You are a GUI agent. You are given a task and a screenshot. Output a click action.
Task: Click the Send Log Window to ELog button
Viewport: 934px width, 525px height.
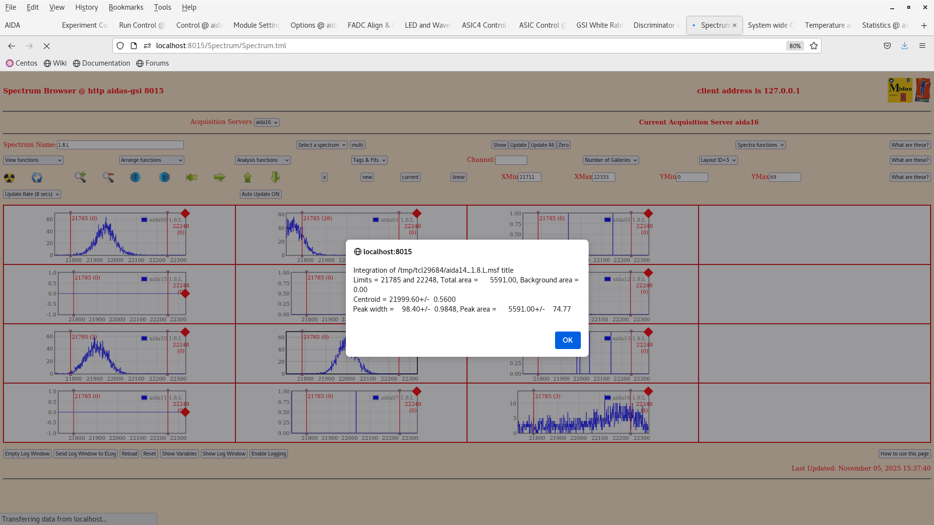point(86,454)
